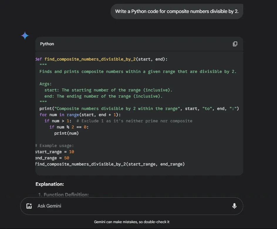The width and height of the screenshot is (277, 229).
Task: Click the microphone voice input icon
Action: [234, 206]
